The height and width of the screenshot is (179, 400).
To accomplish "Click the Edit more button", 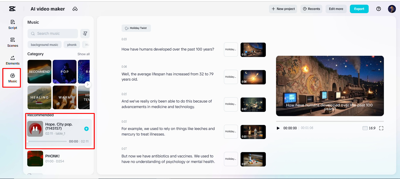I will [x=336, y=9].
